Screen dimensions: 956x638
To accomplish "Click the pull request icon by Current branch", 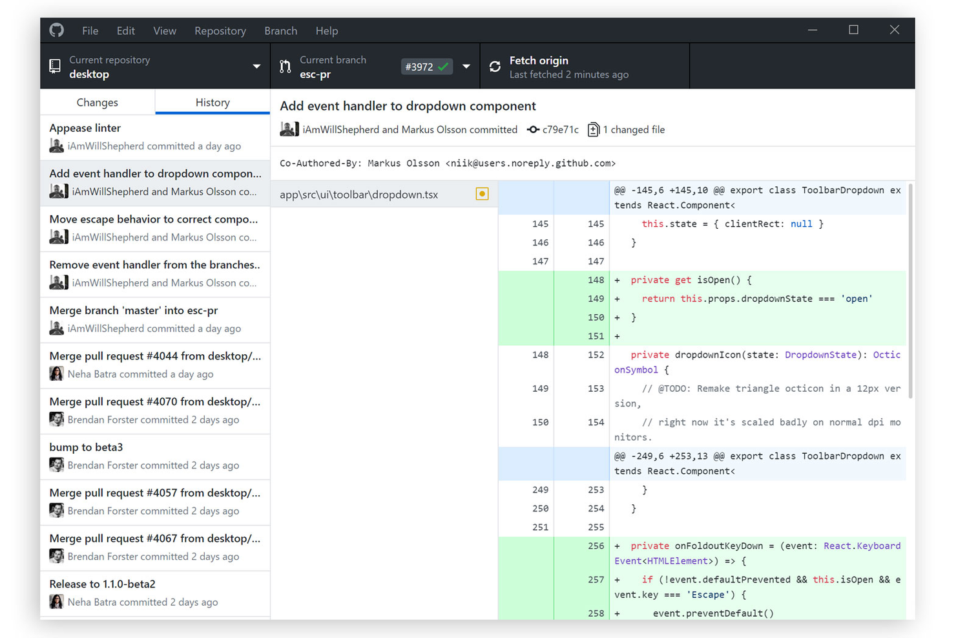I will [x=285, y=66].
